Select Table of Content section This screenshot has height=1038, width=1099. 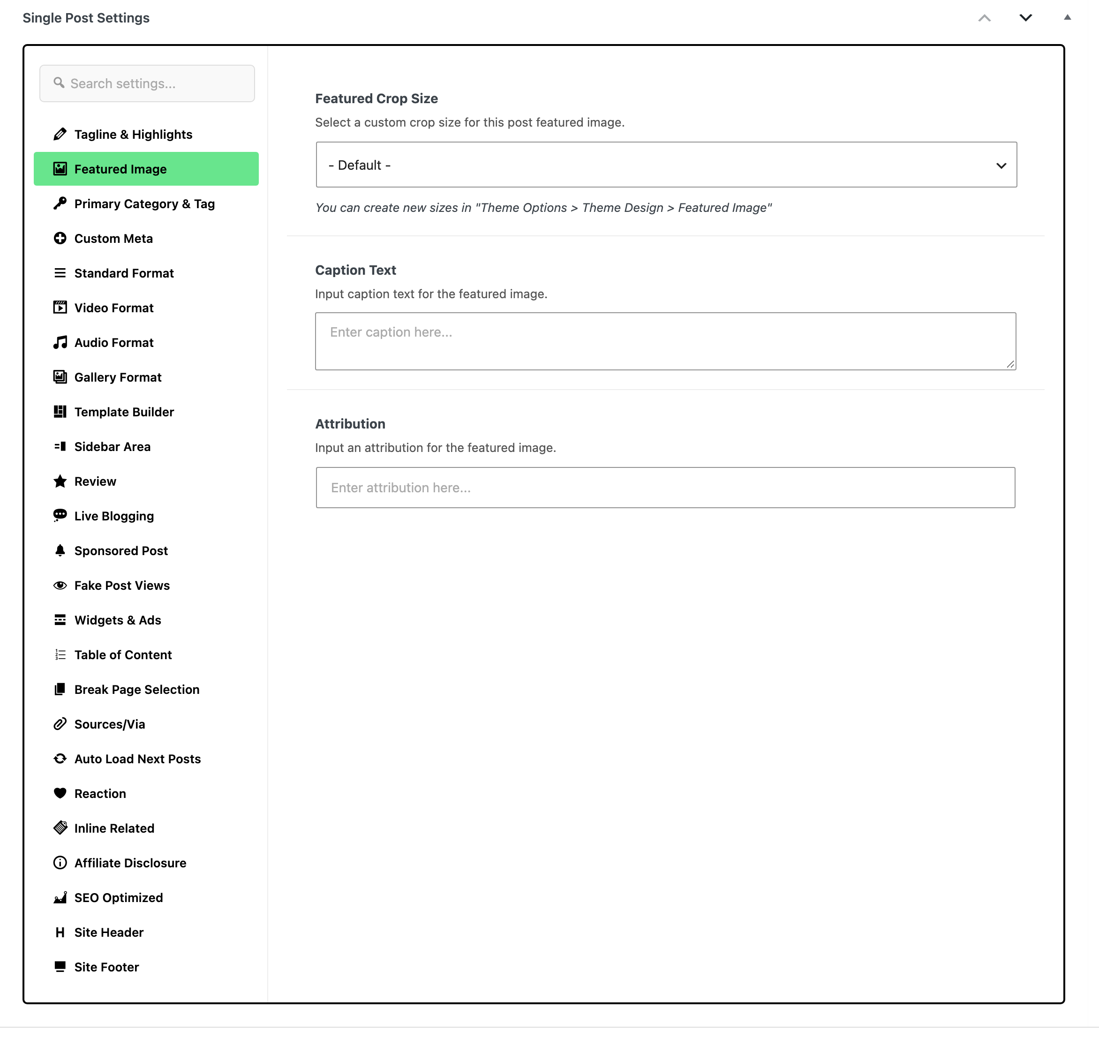click(146, 654)
